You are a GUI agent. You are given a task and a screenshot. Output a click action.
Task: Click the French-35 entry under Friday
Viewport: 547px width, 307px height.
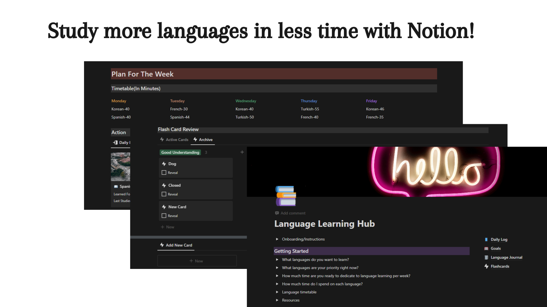(375, 117)
